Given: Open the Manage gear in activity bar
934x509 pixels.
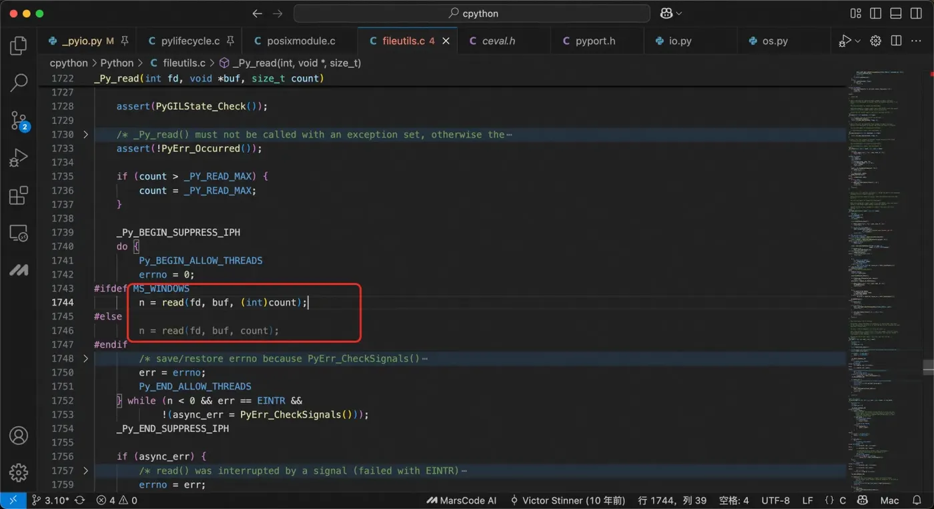Looking at the screenshot, I should coord(19,472).
